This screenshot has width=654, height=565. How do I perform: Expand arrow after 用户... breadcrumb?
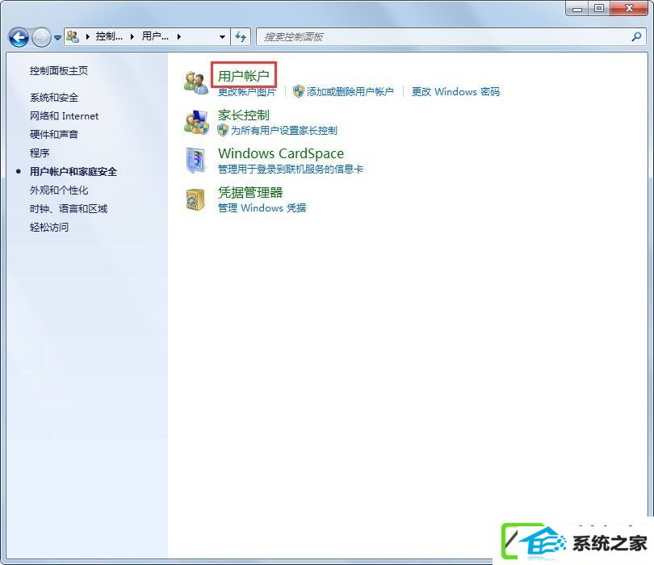(179, 36)
